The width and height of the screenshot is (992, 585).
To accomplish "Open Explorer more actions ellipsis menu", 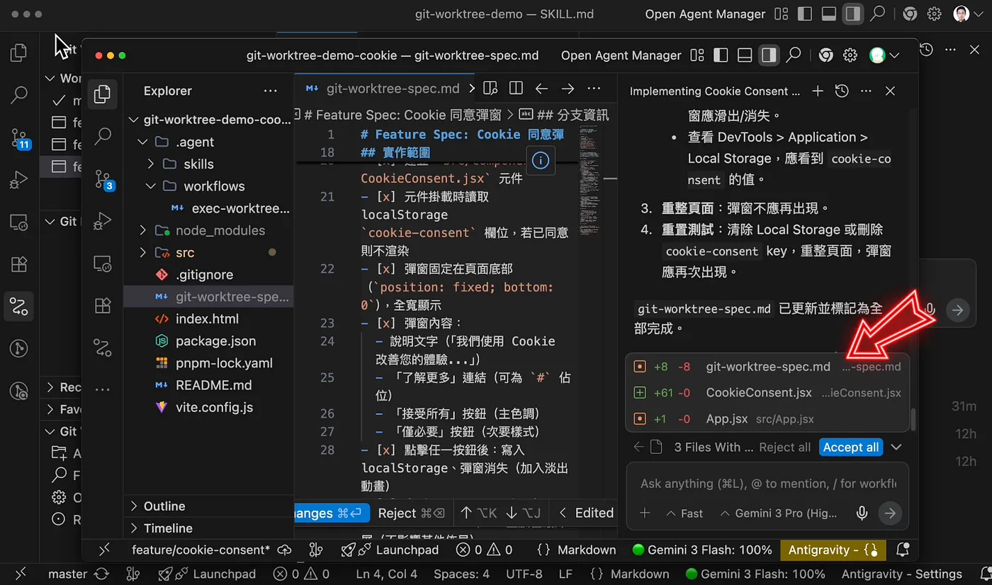I will point(271,91).
